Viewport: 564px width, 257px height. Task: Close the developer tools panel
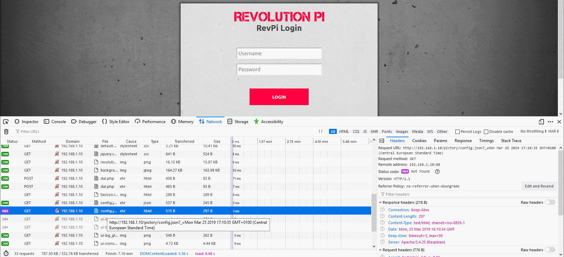click(559, 122)
